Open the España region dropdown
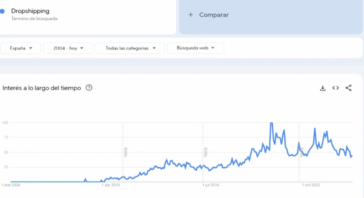The image size is (364, 198). point(20,48)
